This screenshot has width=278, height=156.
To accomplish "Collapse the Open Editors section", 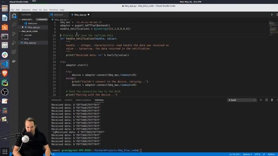I will point(20,19).
